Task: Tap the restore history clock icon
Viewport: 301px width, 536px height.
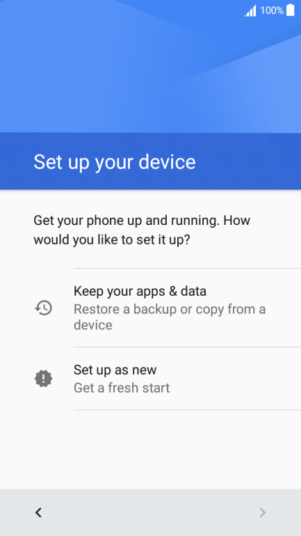Action: pyautogui.click(x=43, y=308)
